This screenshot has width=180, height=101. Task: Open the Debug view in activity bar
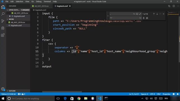pos(3,28)
